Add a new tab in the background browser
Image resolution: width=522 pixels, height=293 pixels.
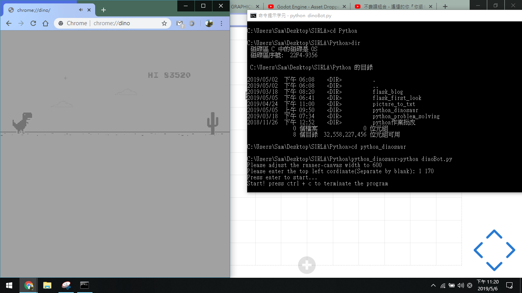point(445,6)
